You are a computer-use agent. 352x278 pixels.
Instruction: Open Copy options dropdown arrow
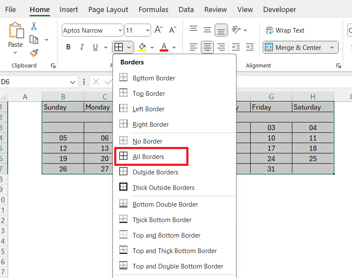click(46, 40)
